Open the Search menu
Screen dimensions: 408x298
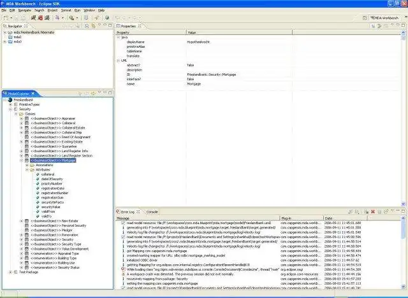pos(40,10)
